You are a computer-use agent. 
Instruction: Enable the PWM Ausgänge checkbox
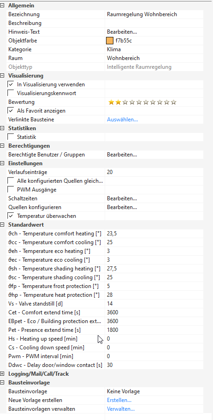pyautogui.click(x=11, y=190)
